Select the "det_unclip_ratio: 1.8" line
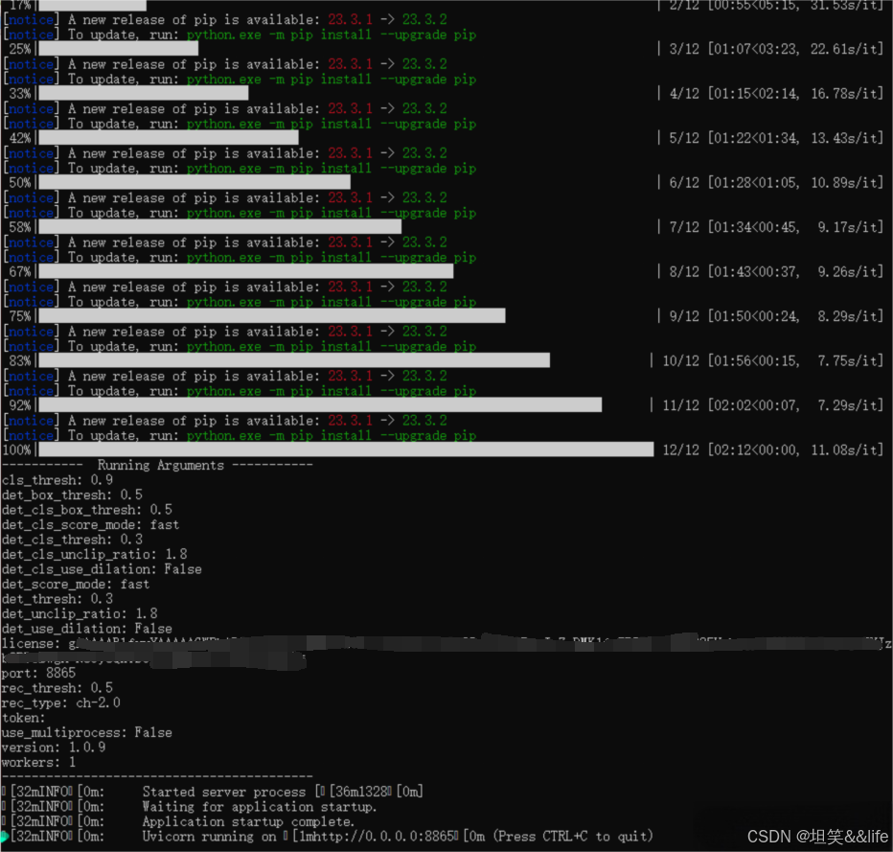Image resolution: width=893 pixels, height=852 pixels. point(80,613)
